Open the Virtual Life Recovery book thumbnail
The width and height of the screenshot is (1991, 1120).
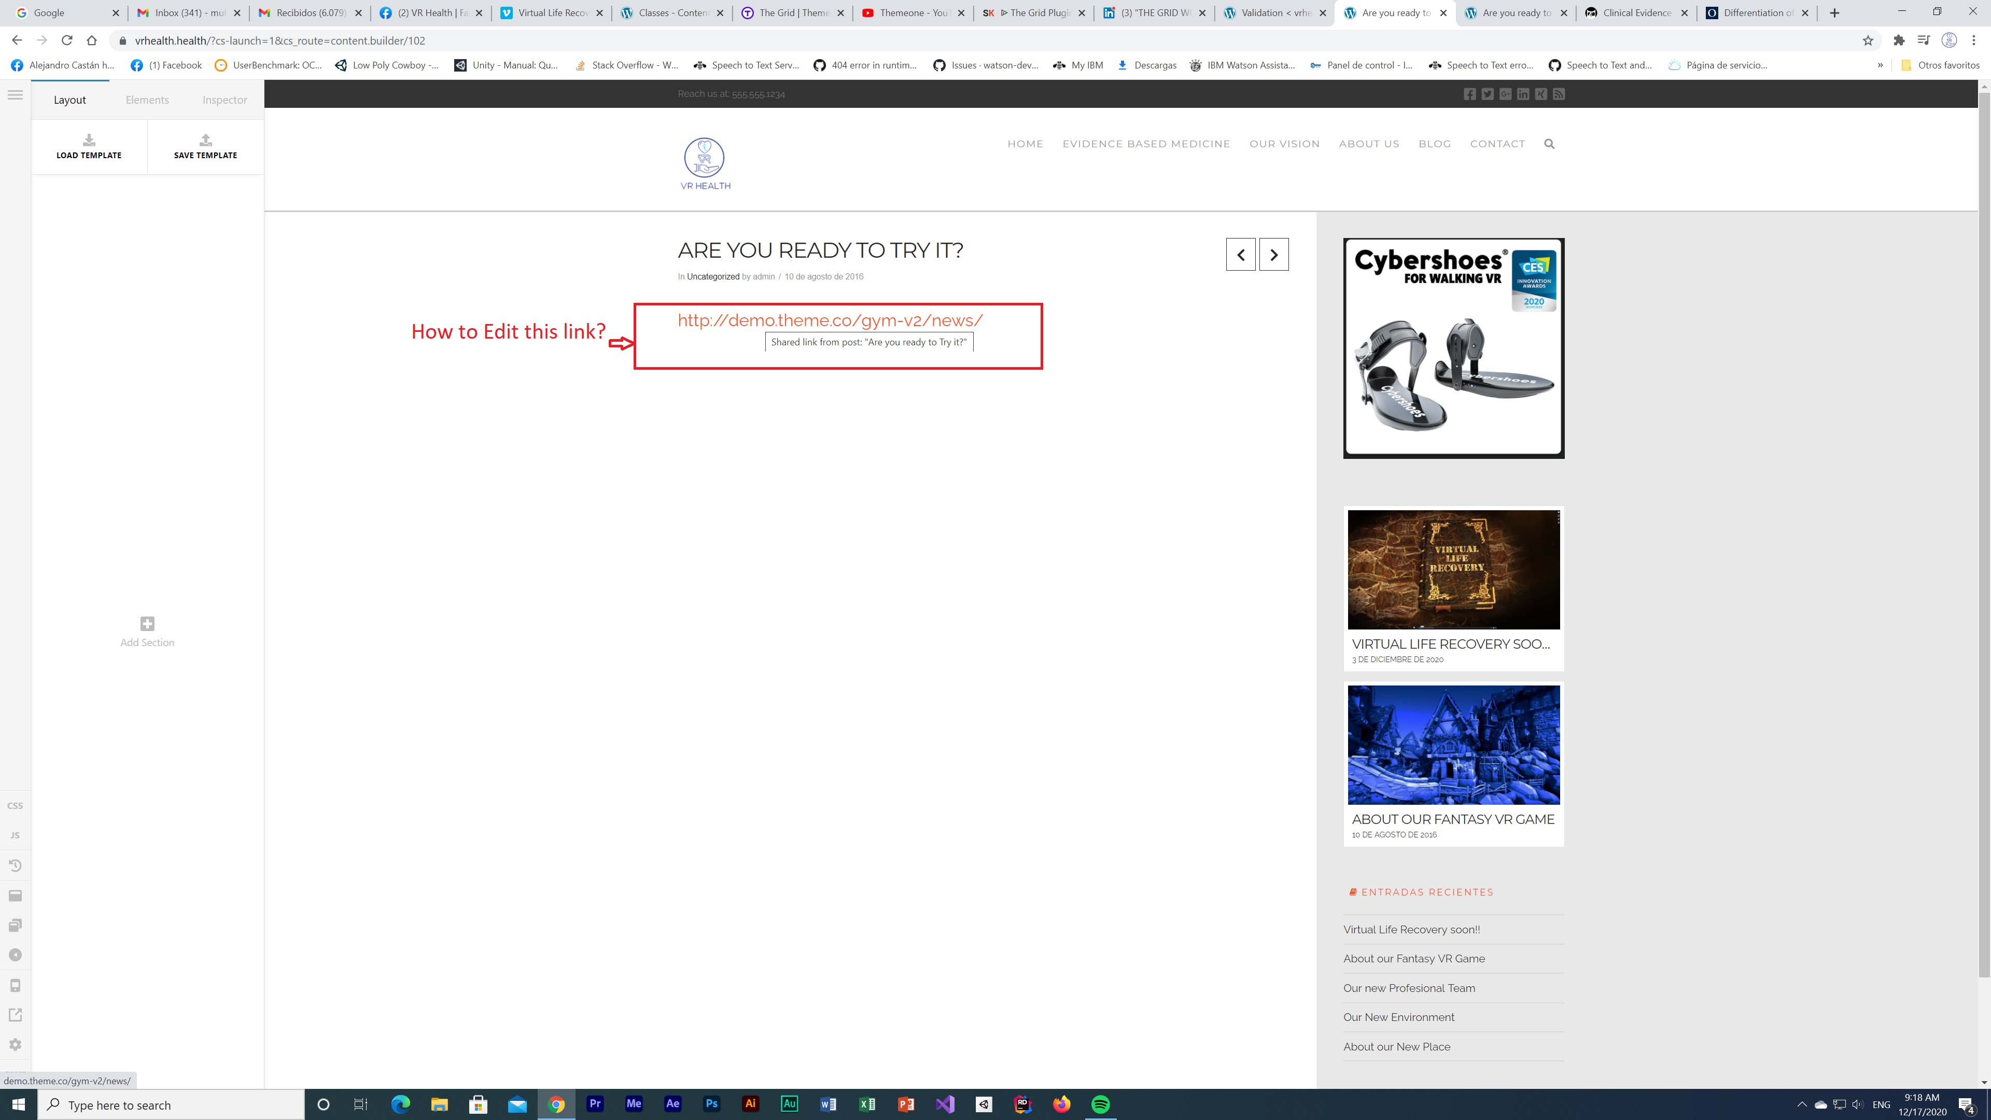pos(1453,570)
